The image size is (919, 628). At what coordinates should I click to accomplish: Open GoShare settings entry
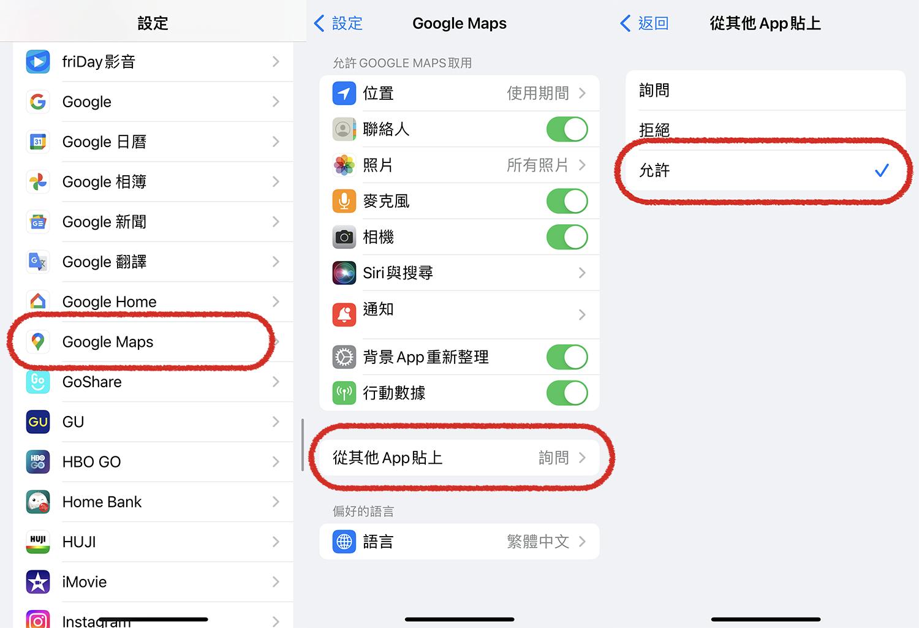(153, 382)
